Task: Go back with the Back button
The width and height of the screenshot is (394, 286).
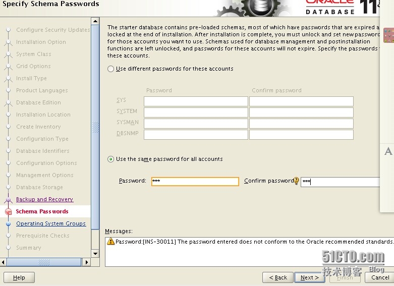Action: point(277,277)
